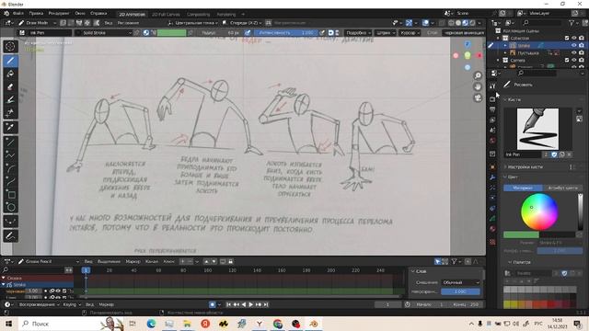Select the Box shape tool

[10, 194]
